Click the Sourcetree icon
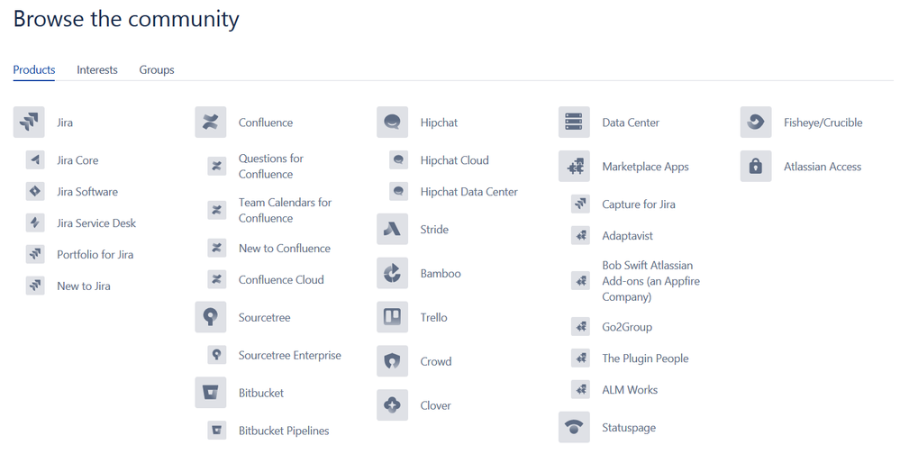This screenshot has height=463, width=900. tap(211, 317)
